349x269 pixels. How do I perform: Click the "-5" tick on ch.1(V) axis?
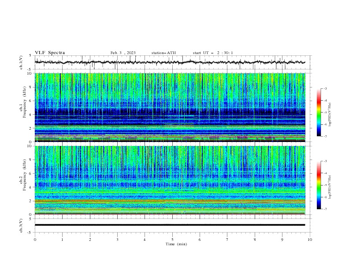click(x=30, y=69)
